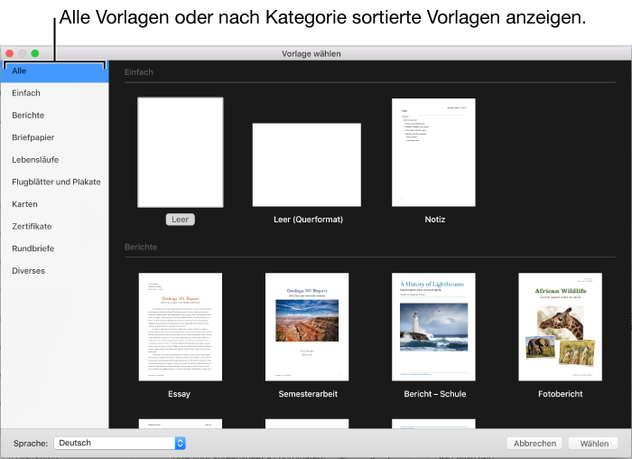Select the blank Leer template thumbnail
This screenshot has height=459, width=632.
click(180, 153)
